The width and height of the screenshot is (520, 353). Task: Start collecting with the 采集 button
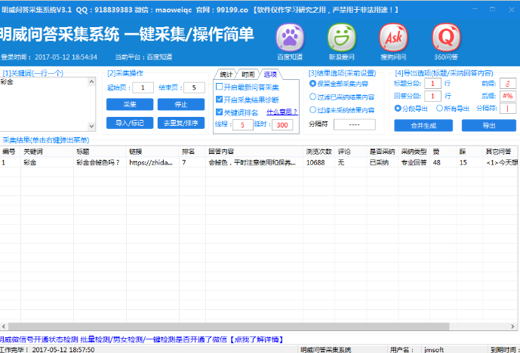pyautogui.click(x=130, y=104)
